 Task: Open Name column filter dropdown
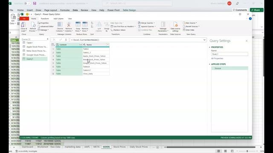[x=108, y=45]
